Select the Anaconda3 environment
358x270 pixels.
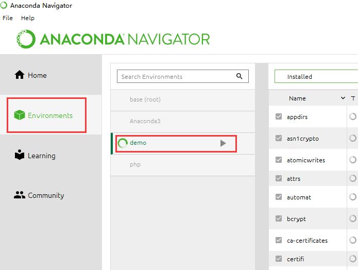pyautogui.click(x=183, y=122)
